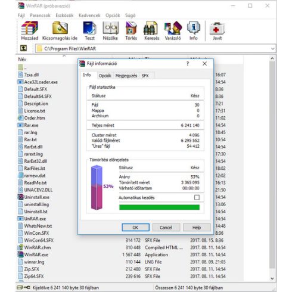Image resolution: width=292 pixels, height=292 pixels.
Task: Select the WinRAR.chm help file icon
Action: [x=20, y=247]
